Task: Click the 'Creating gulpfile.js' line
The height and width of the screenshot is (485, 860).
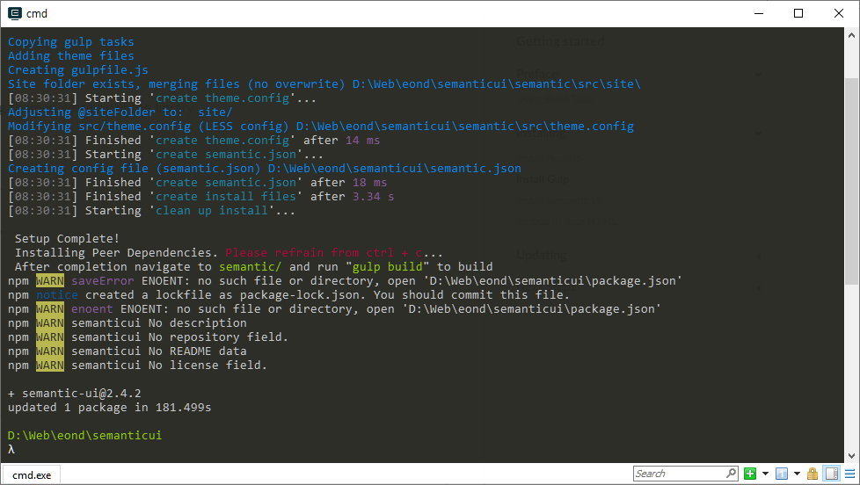Action: click(x=78, y=70)
